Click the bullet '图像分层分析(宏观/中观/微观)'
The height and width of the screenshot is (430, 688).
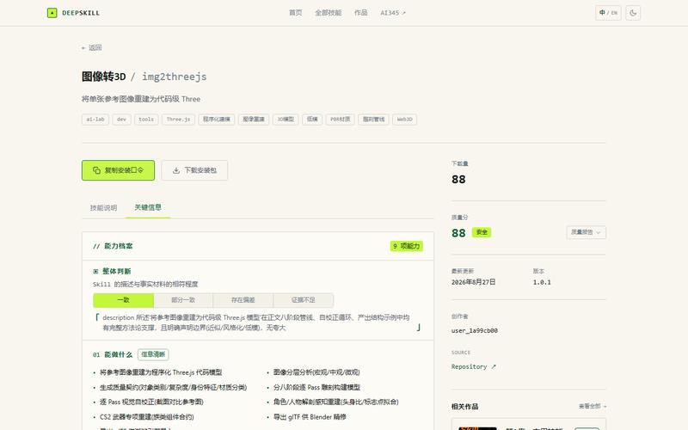coord(316,372)
